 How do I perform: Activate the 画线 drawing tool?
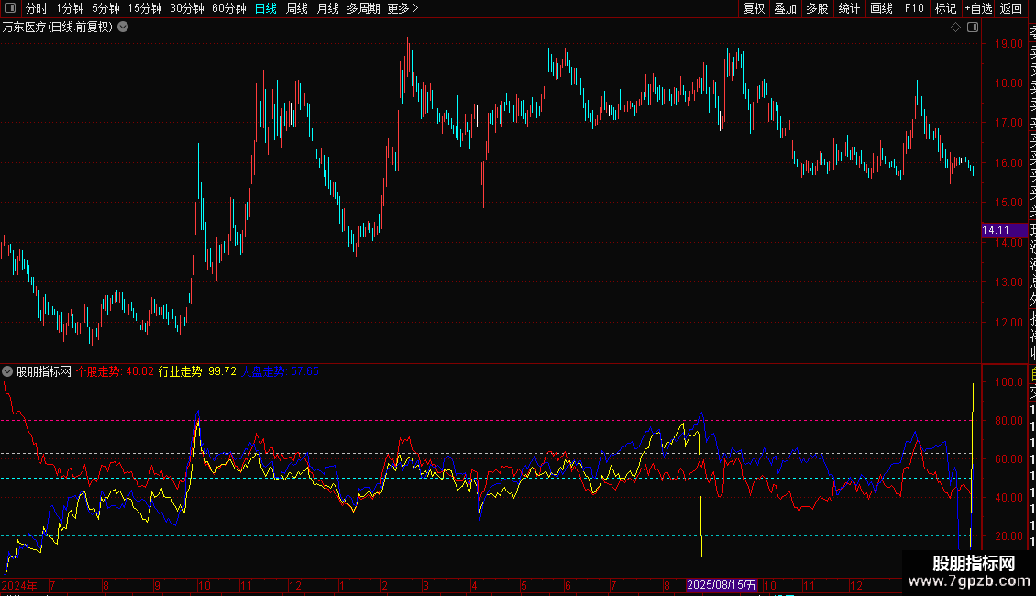click(881, 8)
